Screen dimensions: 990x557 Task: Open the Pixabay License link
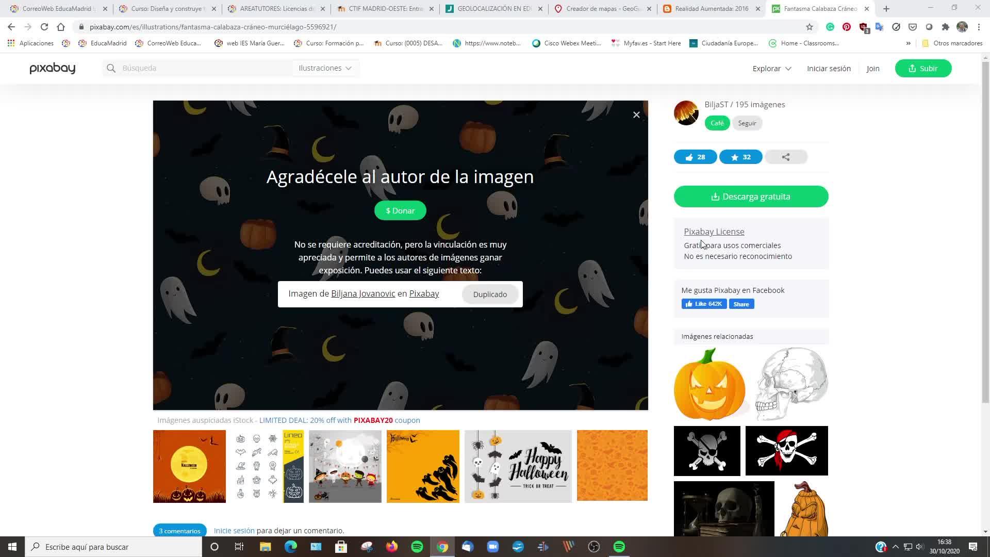[x=714, y=232]
